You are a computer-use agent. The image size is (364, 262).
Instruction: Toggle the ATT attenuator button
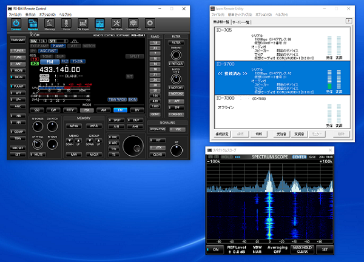(x=18, y=93)
